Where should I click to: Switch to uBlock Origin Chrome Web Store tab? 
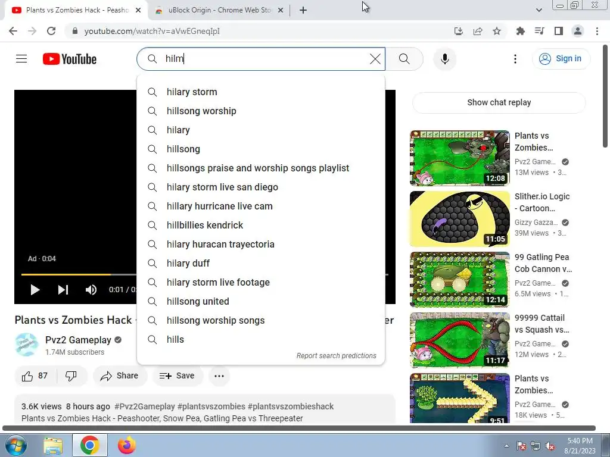tap(220, 10)
